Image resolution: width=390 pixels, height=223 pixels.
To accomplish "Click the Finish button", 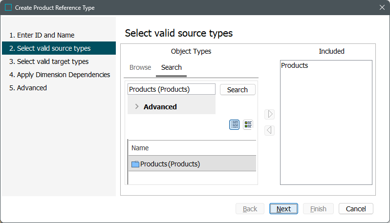I will pyautogui.click(x=318, y=208).
